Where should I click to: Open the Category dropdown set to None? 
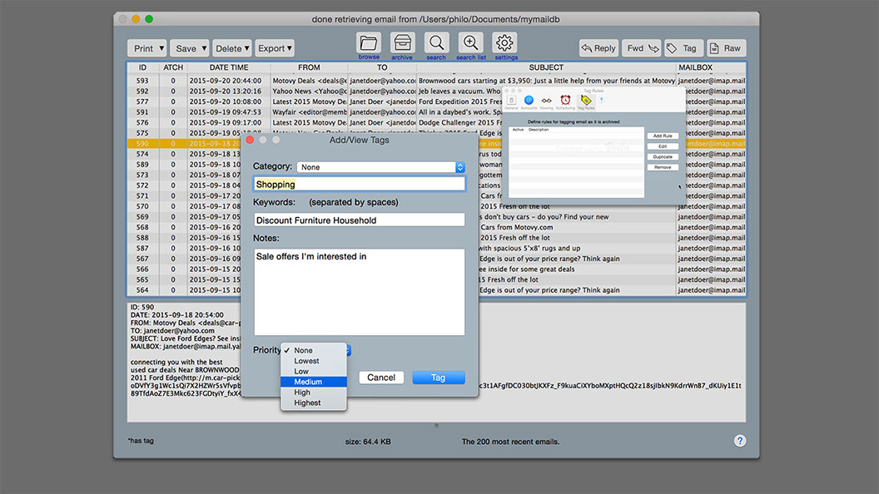(x=380, y=167)
